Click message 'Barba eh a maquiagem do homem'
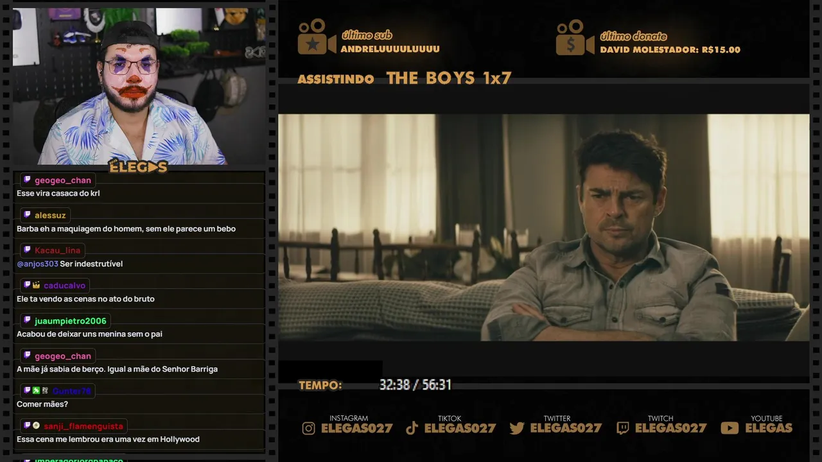The width and height of the screenshot is (822, 462). tap(127, 228)
